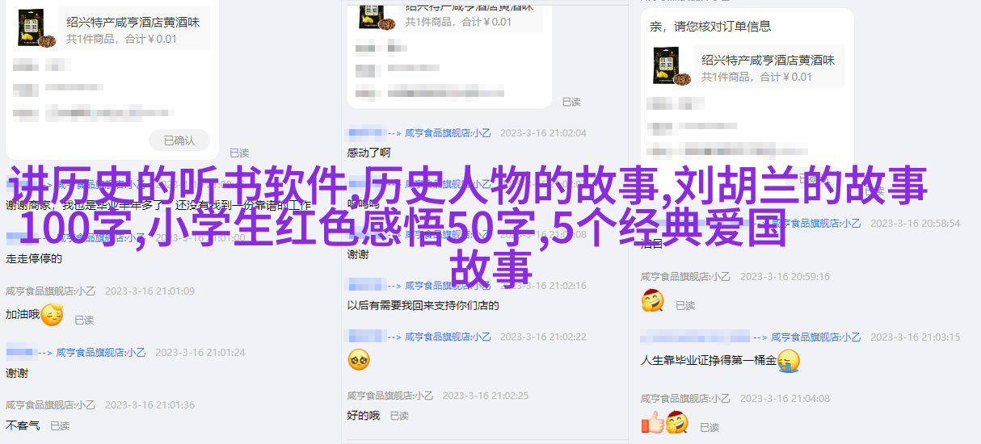Click the 亲，请您核对订单信息 heading
This screenshot has width=981, height=444.
click(x=711, y=27)
